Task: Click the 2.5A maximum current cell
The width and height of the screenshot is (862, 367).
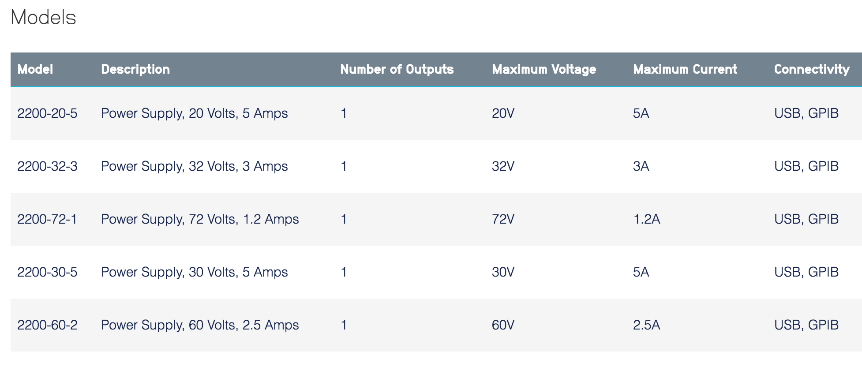Action: tap(647, 325)
